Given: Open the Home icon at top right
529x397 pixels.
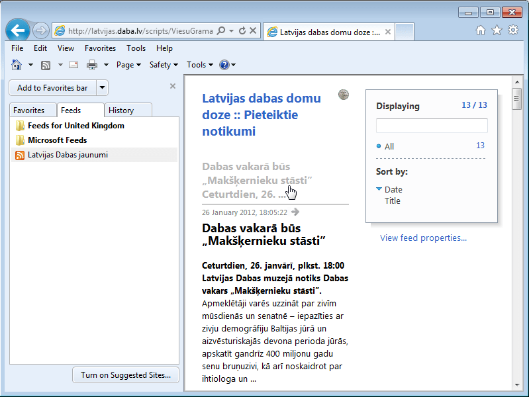Looking at the screenshot, I should pyautogui.click(x=481, y=30).
